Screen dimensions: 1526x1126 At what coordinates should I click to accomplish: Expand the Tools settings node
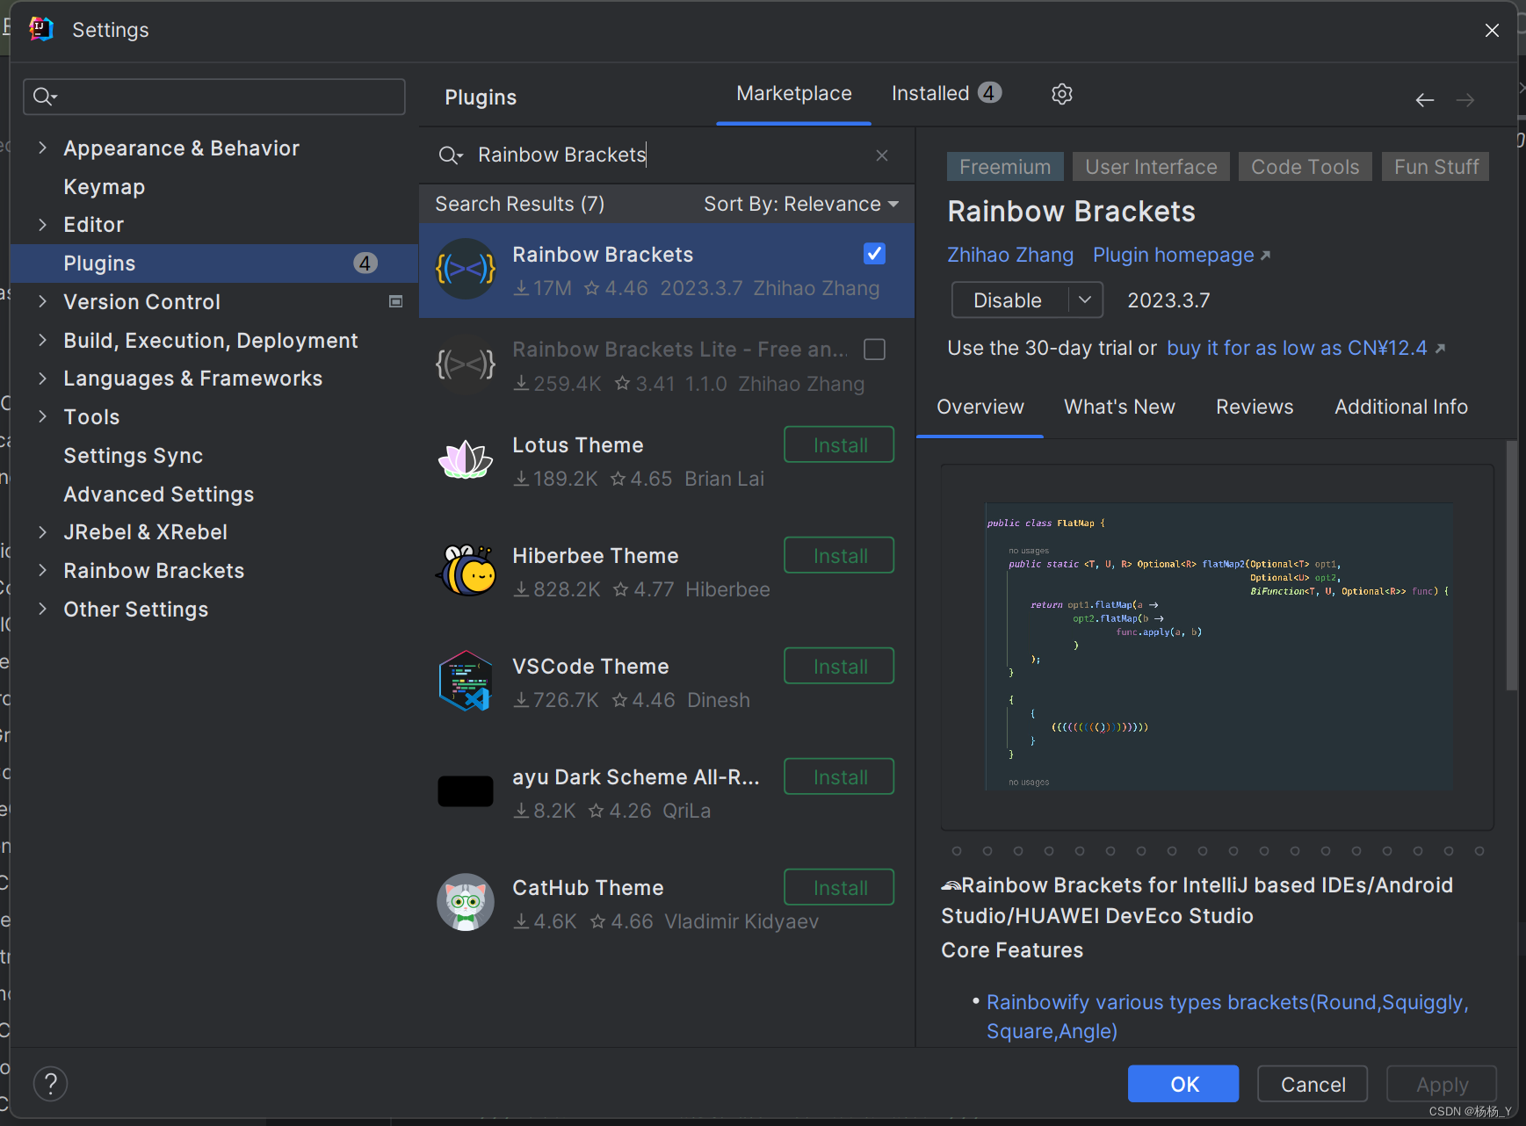42,416
